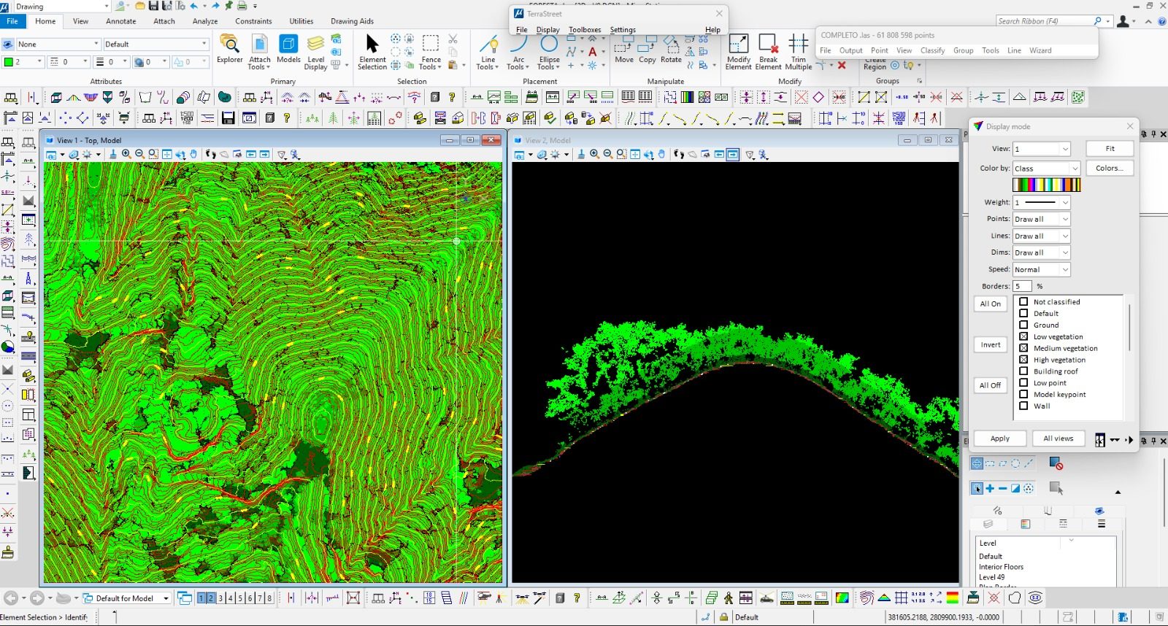The height and width of the screenshot is (626, 1168).
Task: Click the Borders percent input field
Action: (1022, 286)
